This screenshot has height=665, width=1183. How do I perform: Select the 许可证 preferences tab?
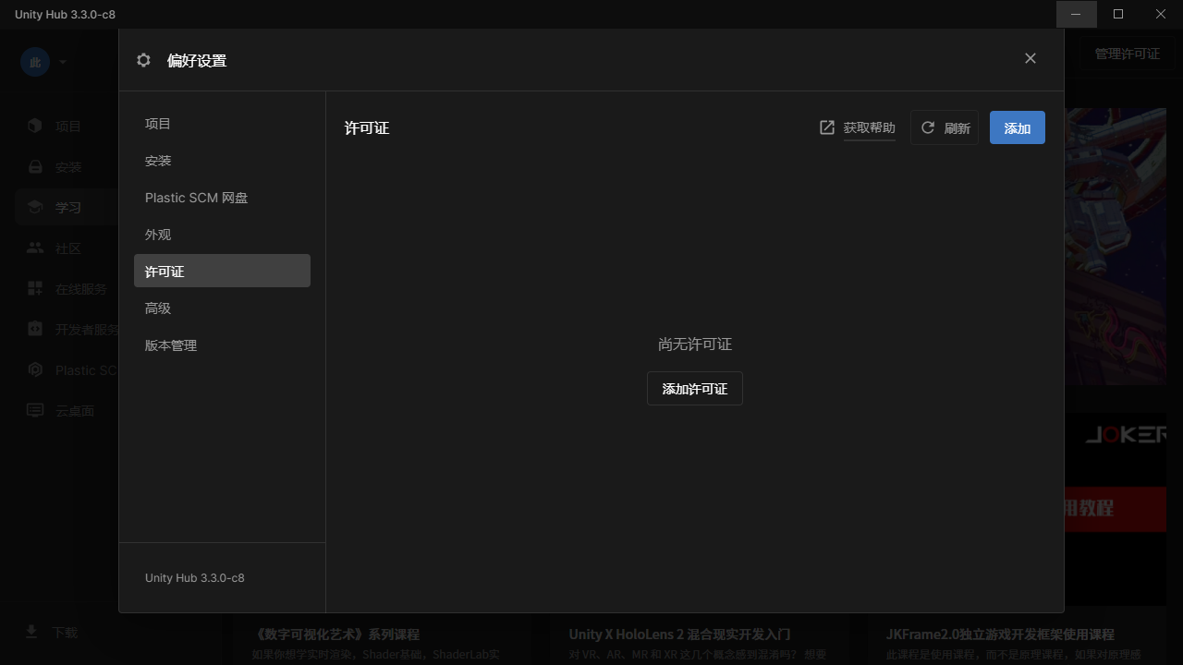tap(222, 272)
